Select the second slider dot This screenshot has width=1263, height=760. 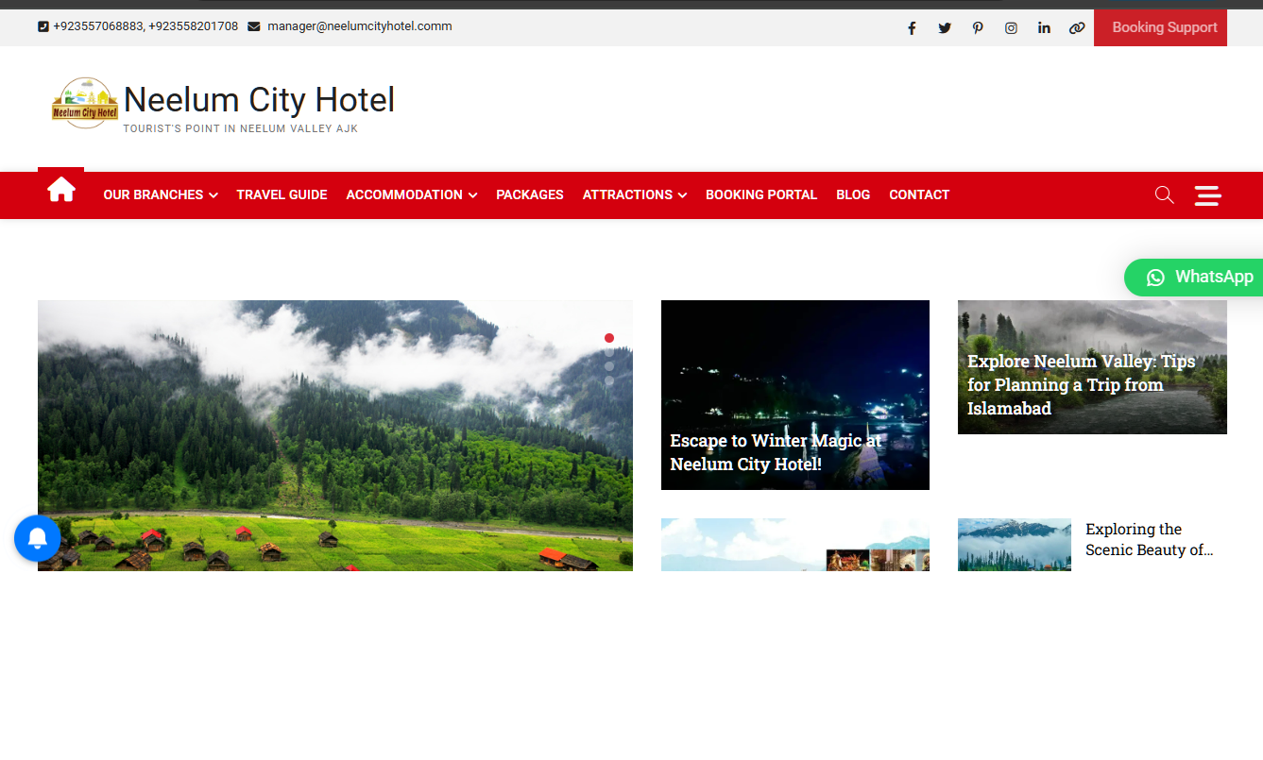pyautogui.click(x=609, y=352)
